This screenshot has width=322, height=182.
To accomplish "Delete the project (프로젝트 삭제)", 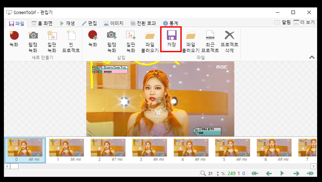I will pos(230,41).
